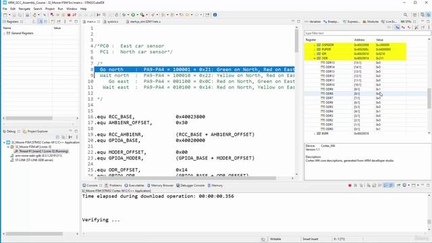Click the console Terminate red square icon

(x=350, y=186)
